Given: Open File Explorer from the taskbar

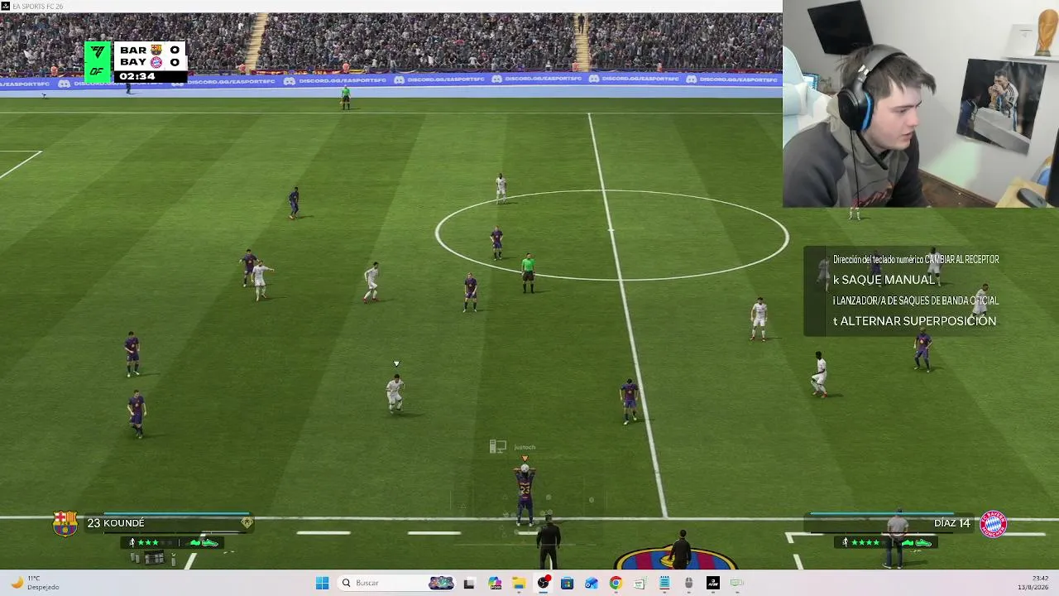Looking at the screenshot, I should pos(518,583).
